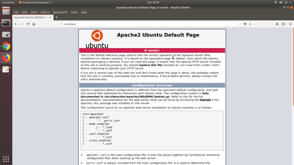Viewport: 294px width, 165px height.
Task: Open the Screenshot camera dock icon
Action: click(x=6, y=34)
